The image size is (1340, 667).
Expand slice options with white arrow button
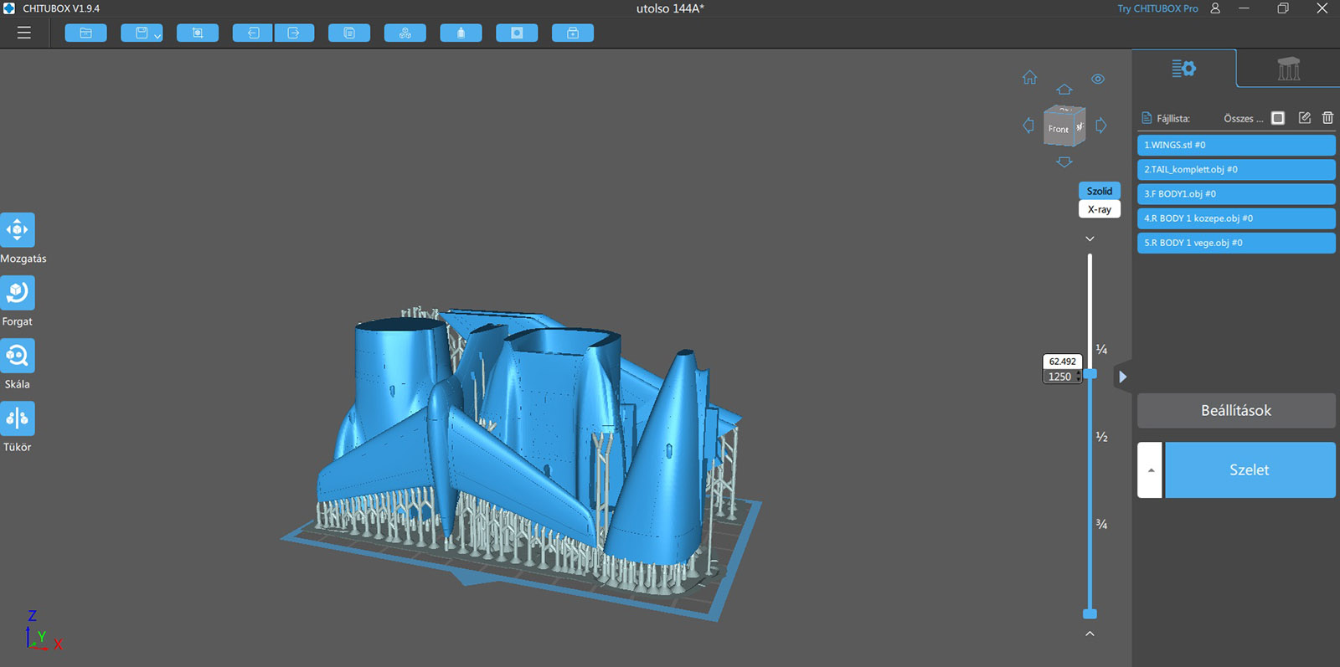[x=1150, y=469]
